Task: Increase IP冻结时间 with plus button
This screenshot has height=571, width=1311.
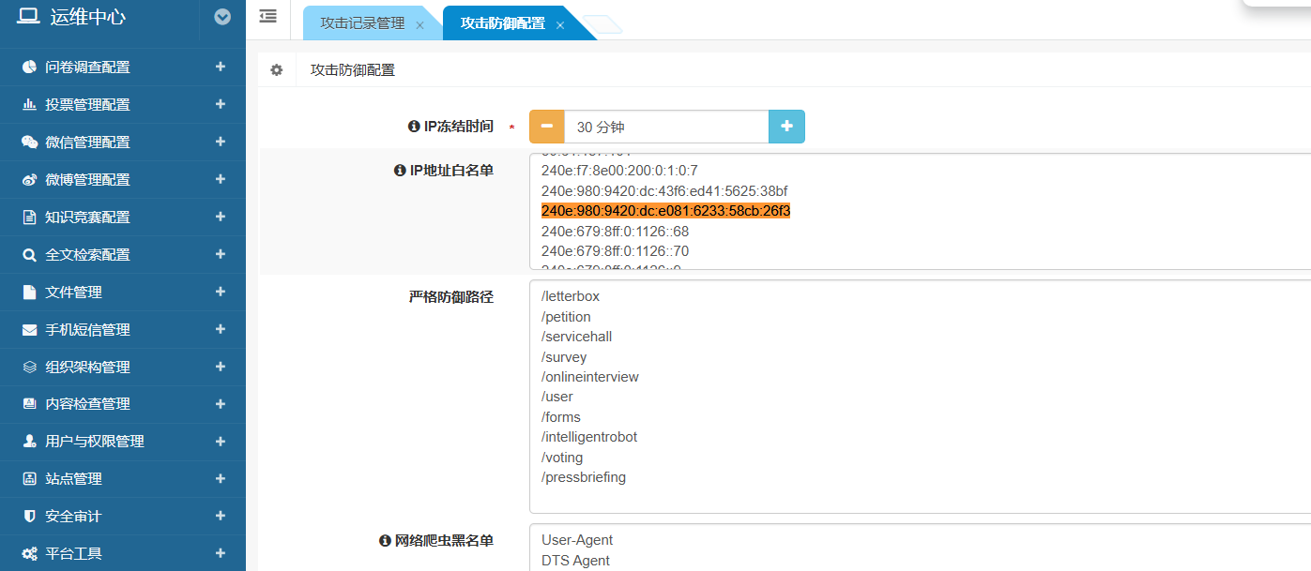Action: pyautogui.click(x=786, y=127)
